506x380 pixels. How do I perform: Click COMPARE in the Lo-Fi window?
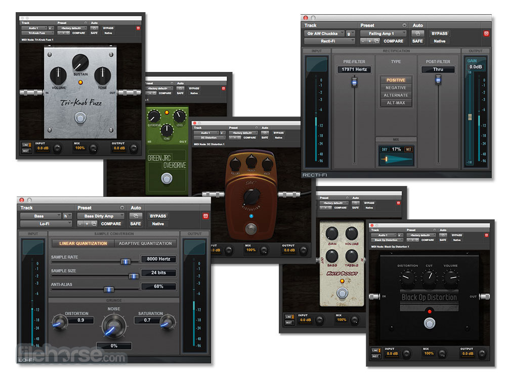click(x=111, y=223)
